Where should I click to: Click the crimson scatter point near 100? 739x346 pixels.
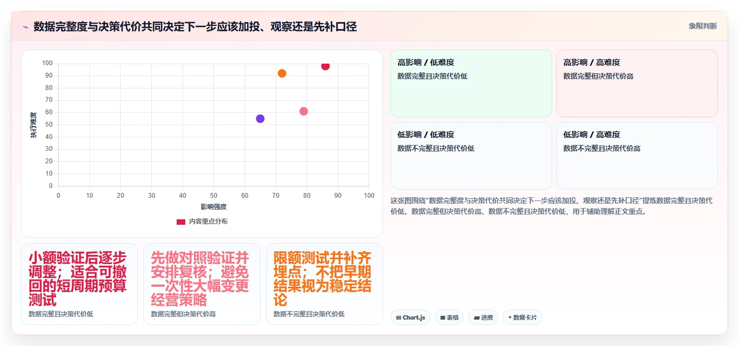(x=325, y=66)
